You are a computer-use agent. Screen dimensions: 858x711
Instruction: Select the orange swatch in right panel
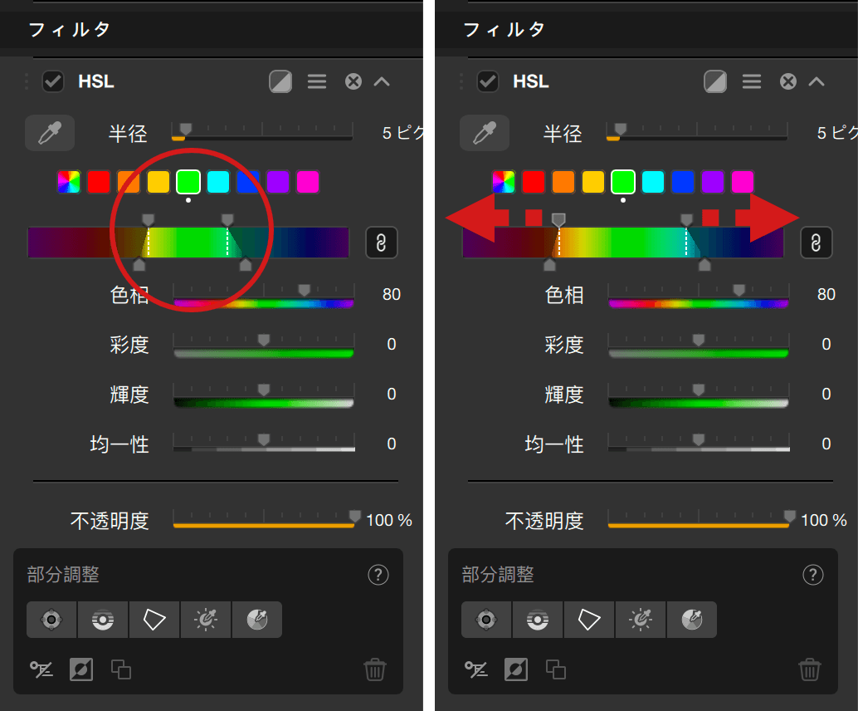[x=563, y=182]
